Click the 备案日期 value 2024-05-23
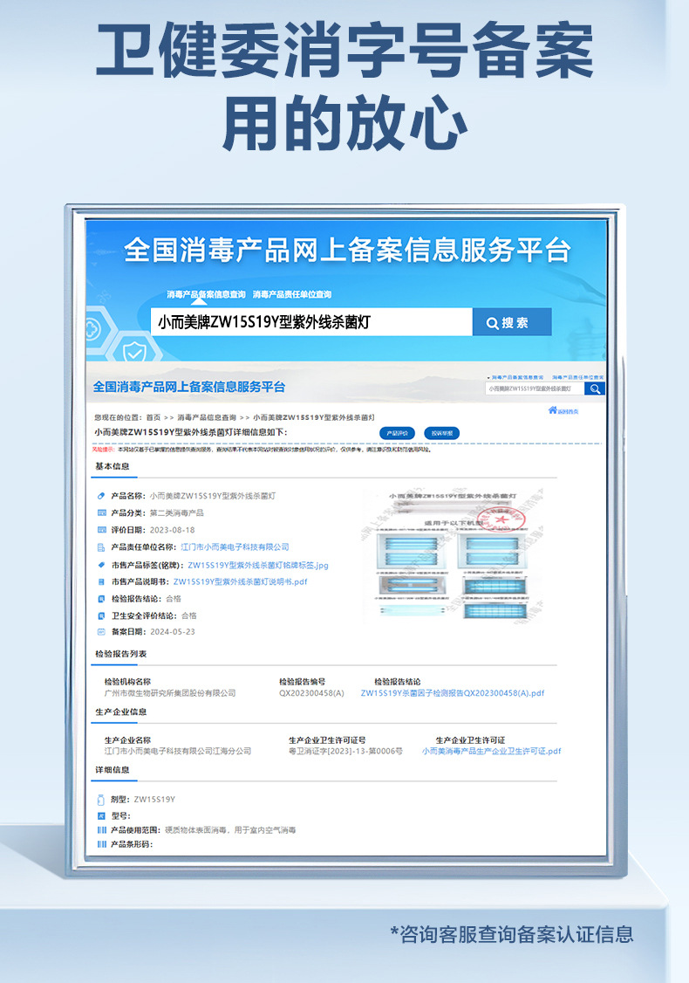Screen dimensions: 689x983 click(x=173, y=632)
